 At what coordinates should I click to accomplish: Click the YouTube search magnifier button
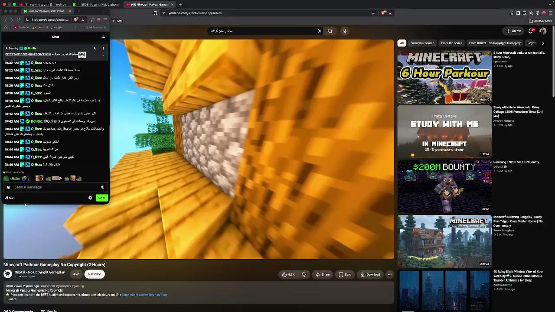330,31
